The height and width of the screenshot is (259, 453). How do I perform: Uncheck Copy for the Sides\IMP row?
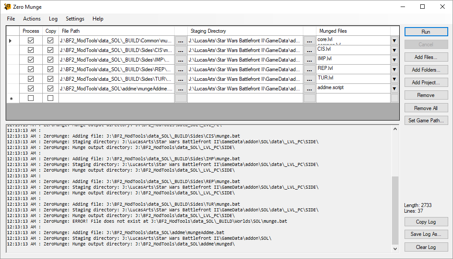(x=50, y=59)
